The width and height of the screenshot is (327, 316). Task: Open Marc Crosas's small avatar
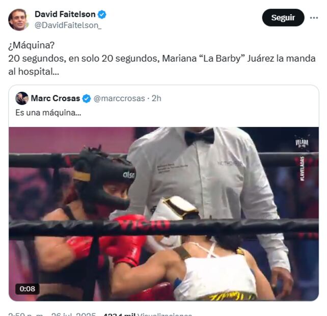coord(22,98)
